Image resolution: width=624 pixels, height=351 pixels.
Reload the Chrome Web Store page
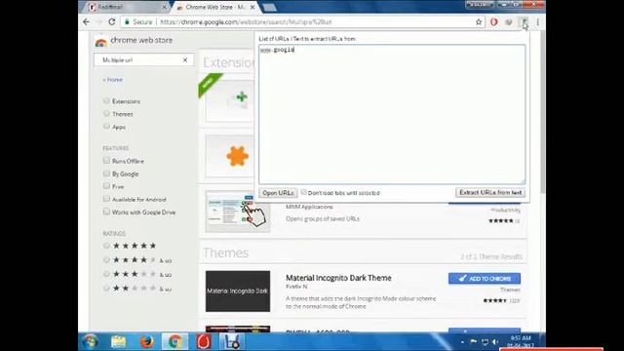coord(112,21)
